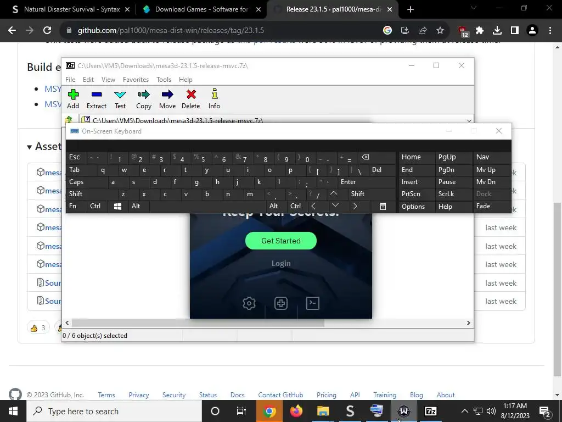
Task: Open Chrome downloads tray icon
Action: coord(497,31)
